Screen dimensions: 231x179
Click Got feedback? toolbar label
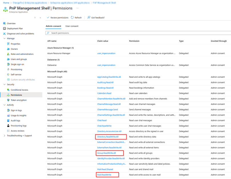pyautogui.click(x=98, y=17)
